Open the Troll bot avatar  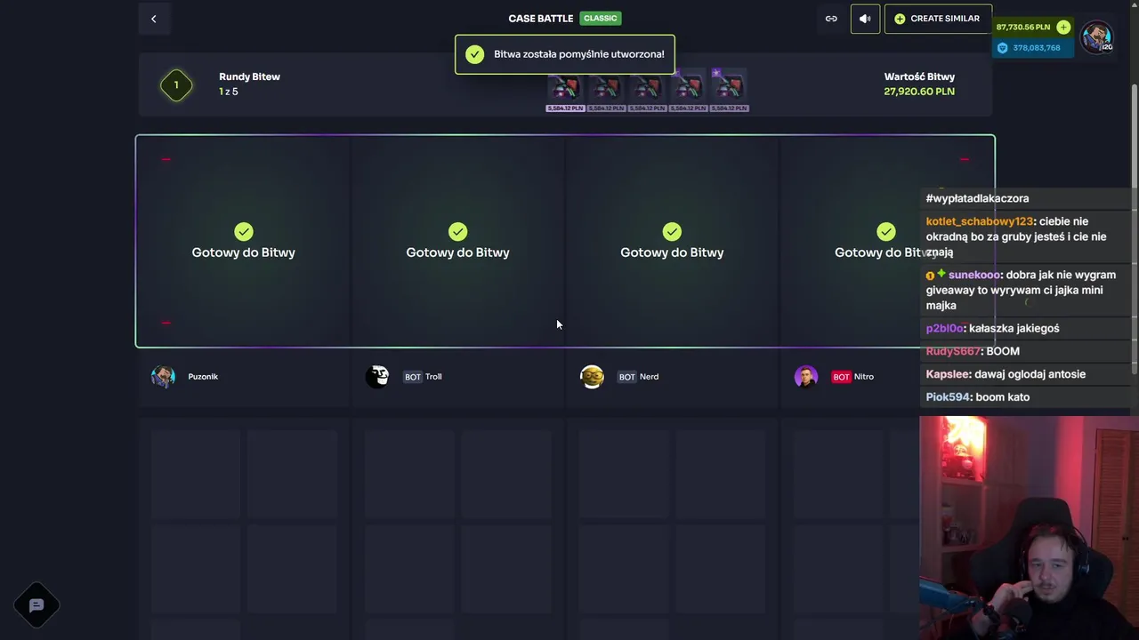(x=377, y=377)
